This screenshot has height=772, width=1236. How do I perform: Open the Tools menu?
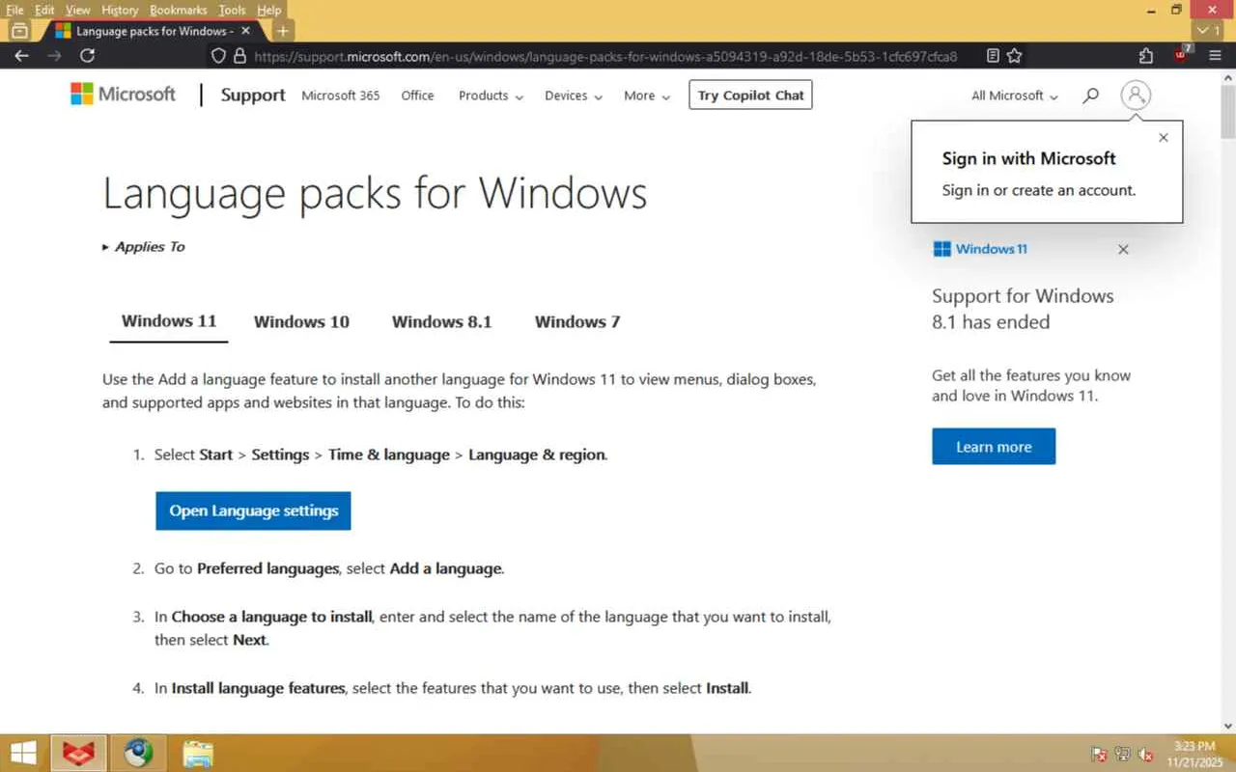pos(232,10)
